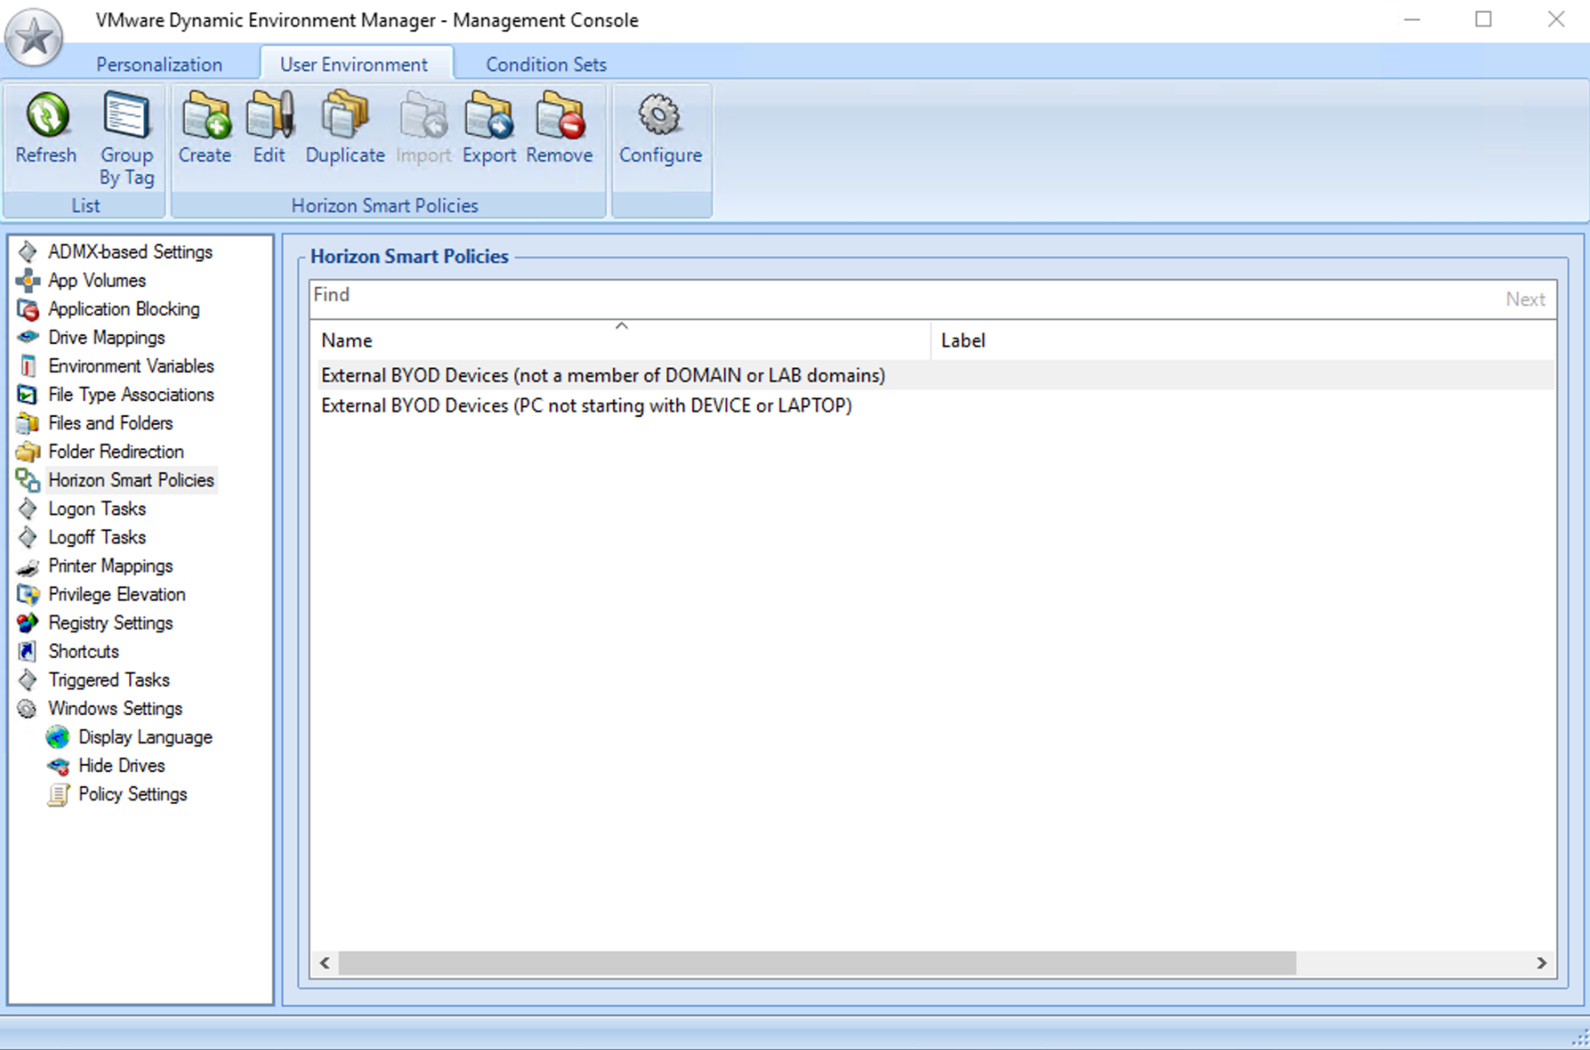Click the horizontal scrollbar right arrow
The image size is (1590, 1050).
(x=1541, y=964)
